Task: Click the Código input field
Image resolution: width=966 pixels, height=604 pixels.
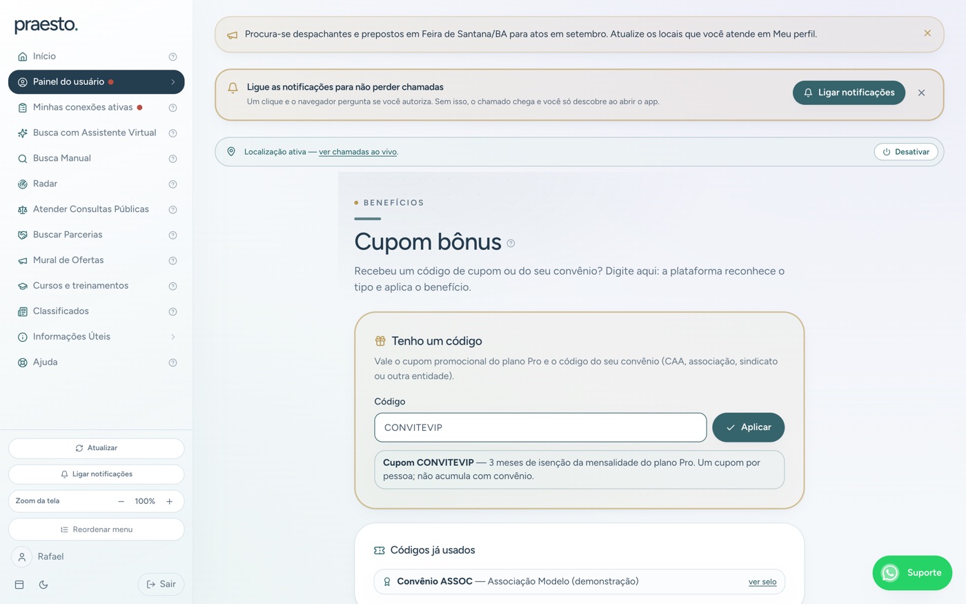Action: coord(540,427)
